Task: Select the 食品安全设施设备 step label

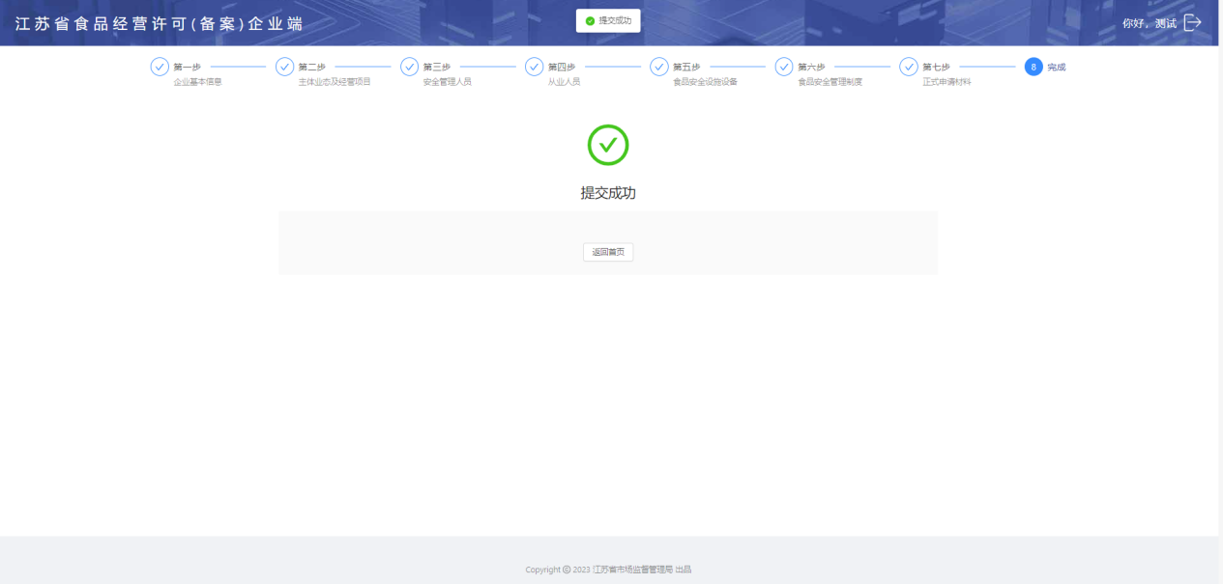Action: pyautogui.click(x=706, y=82)
